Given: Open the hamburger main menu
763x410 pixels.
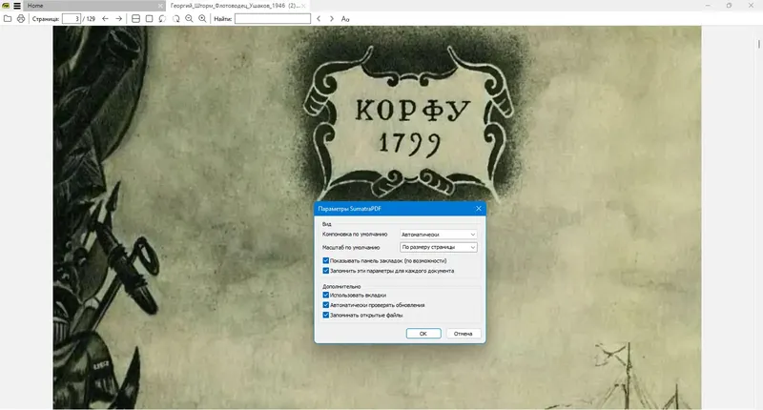Looking at the screenshot, I should click(17, 6).
